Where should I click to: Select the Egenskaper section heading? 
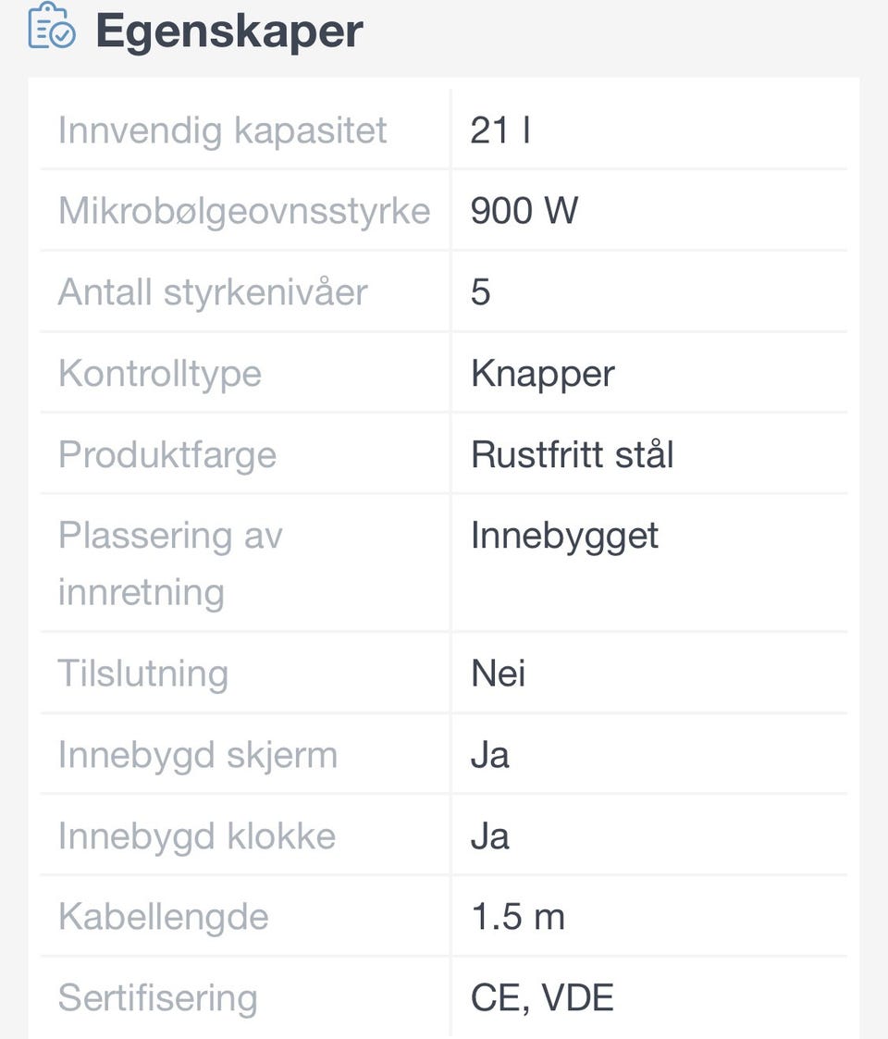[229, 31]
